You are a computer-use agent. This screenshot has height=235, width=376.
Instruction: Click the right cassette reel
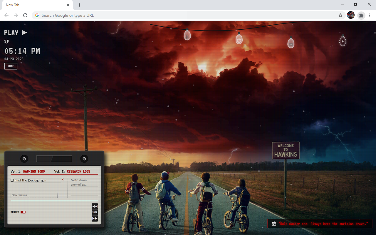[x=84, y=159]
